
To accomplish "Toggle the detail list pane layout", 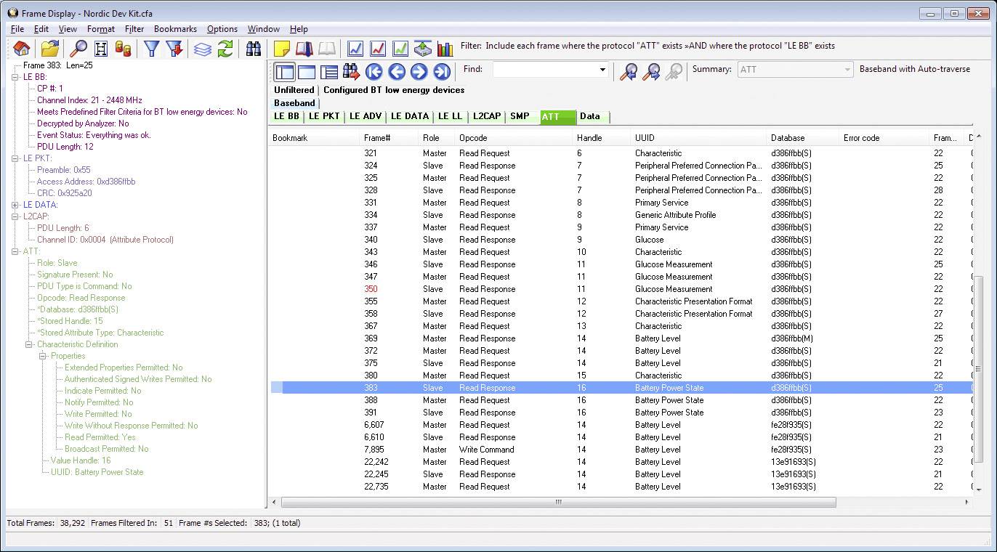I will pyautogui.click(x=329, y=70).
